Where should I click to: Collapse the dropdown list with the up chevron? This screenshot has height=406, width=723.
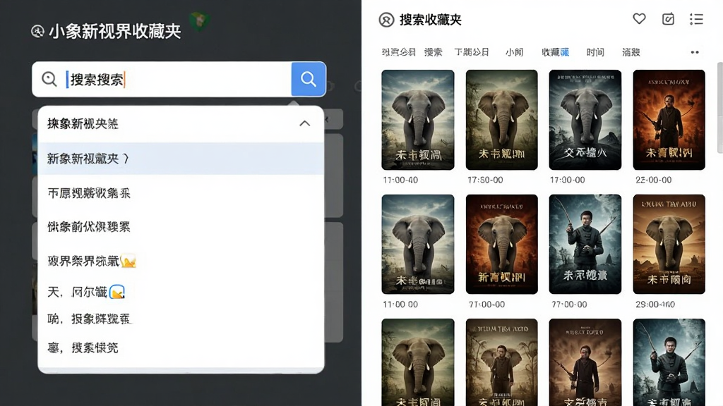tap(305, 123)
